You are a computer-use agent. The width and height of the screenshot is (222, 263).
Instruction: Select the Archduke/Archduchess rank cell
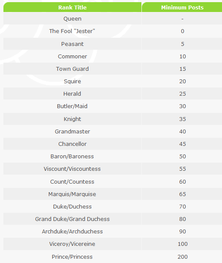pyautogui.click(x=72, y=232)
